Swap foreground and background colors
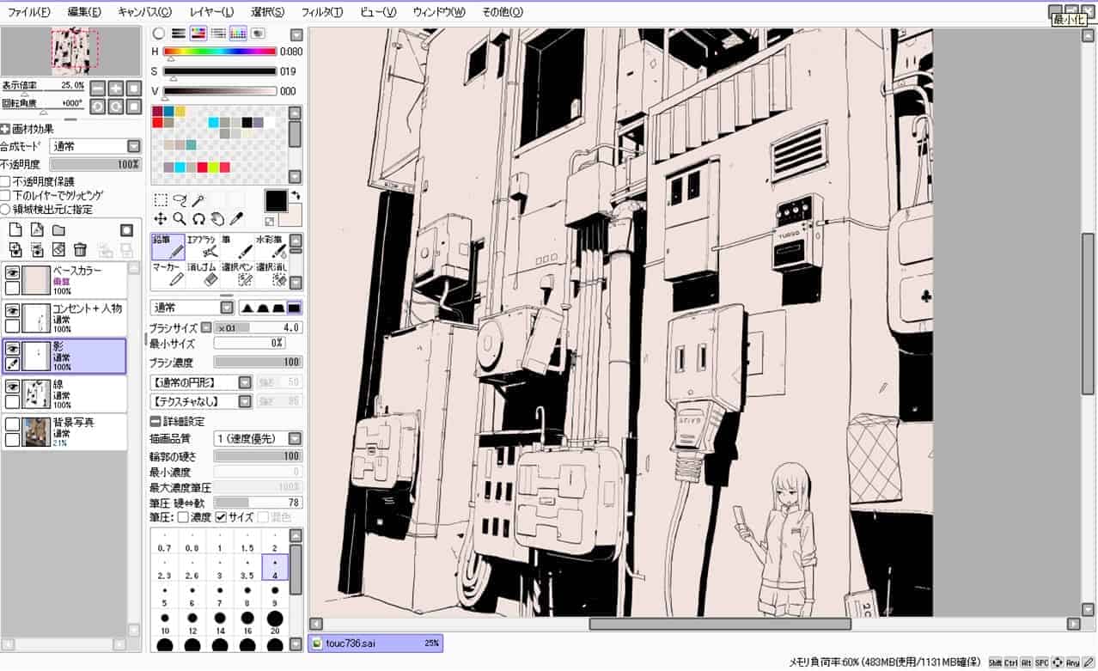Image resolution: width=1098 pixels, height=671 pixels. [x=296, y=195]
